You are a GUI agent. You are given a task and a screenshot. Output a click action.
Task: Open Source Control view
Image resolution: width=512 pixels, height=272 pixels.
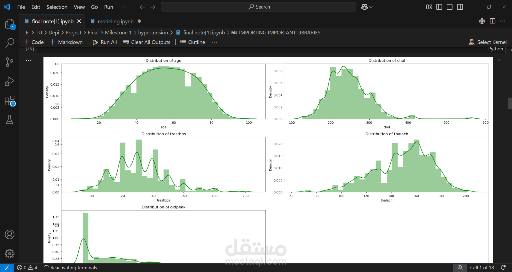pos(10,62)
